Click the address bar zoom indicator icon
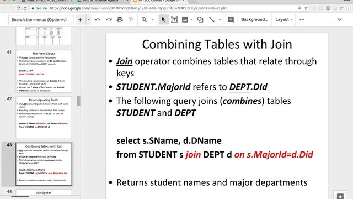Screen dimensions: 353x199 (x=299, y=8)
